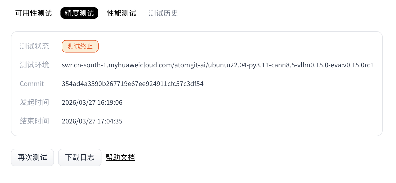
Task: 点击结束时间字段名称
Action: click(34, 121)
